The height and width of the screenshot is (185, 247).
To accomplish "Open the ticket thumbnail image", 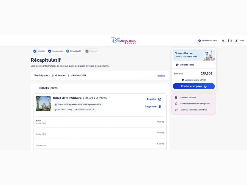I will (x=43, y=104).
